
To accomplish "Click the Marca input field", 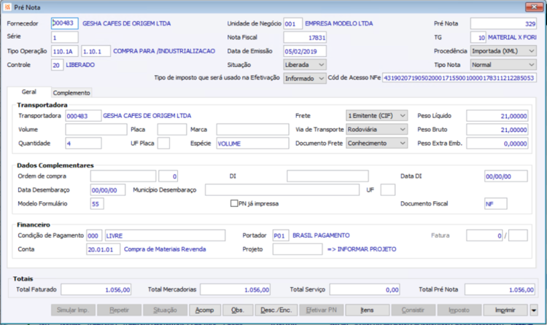I will pyautogui.click(x=252, y=130).
